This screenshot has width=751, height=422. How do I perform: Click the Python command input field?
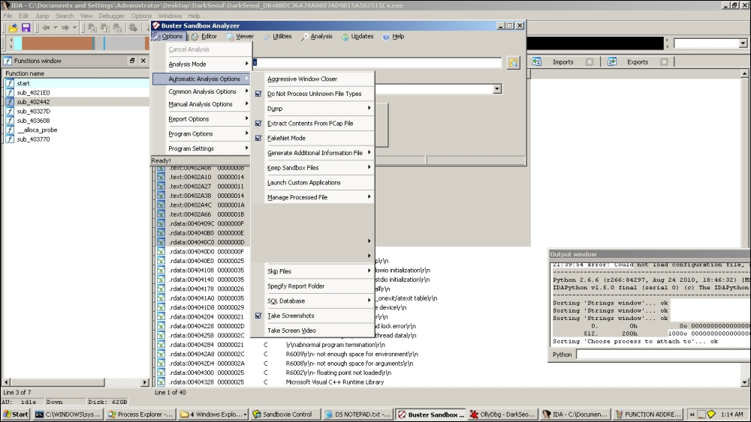[663, 355]
